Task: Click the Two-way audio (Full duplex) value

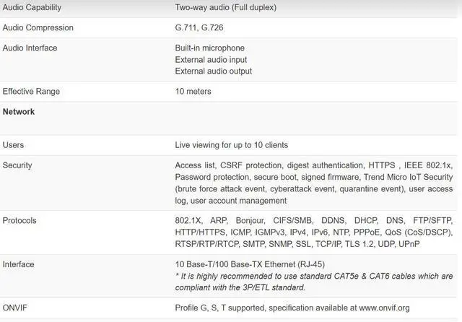Action: click(x=225, y=7)
